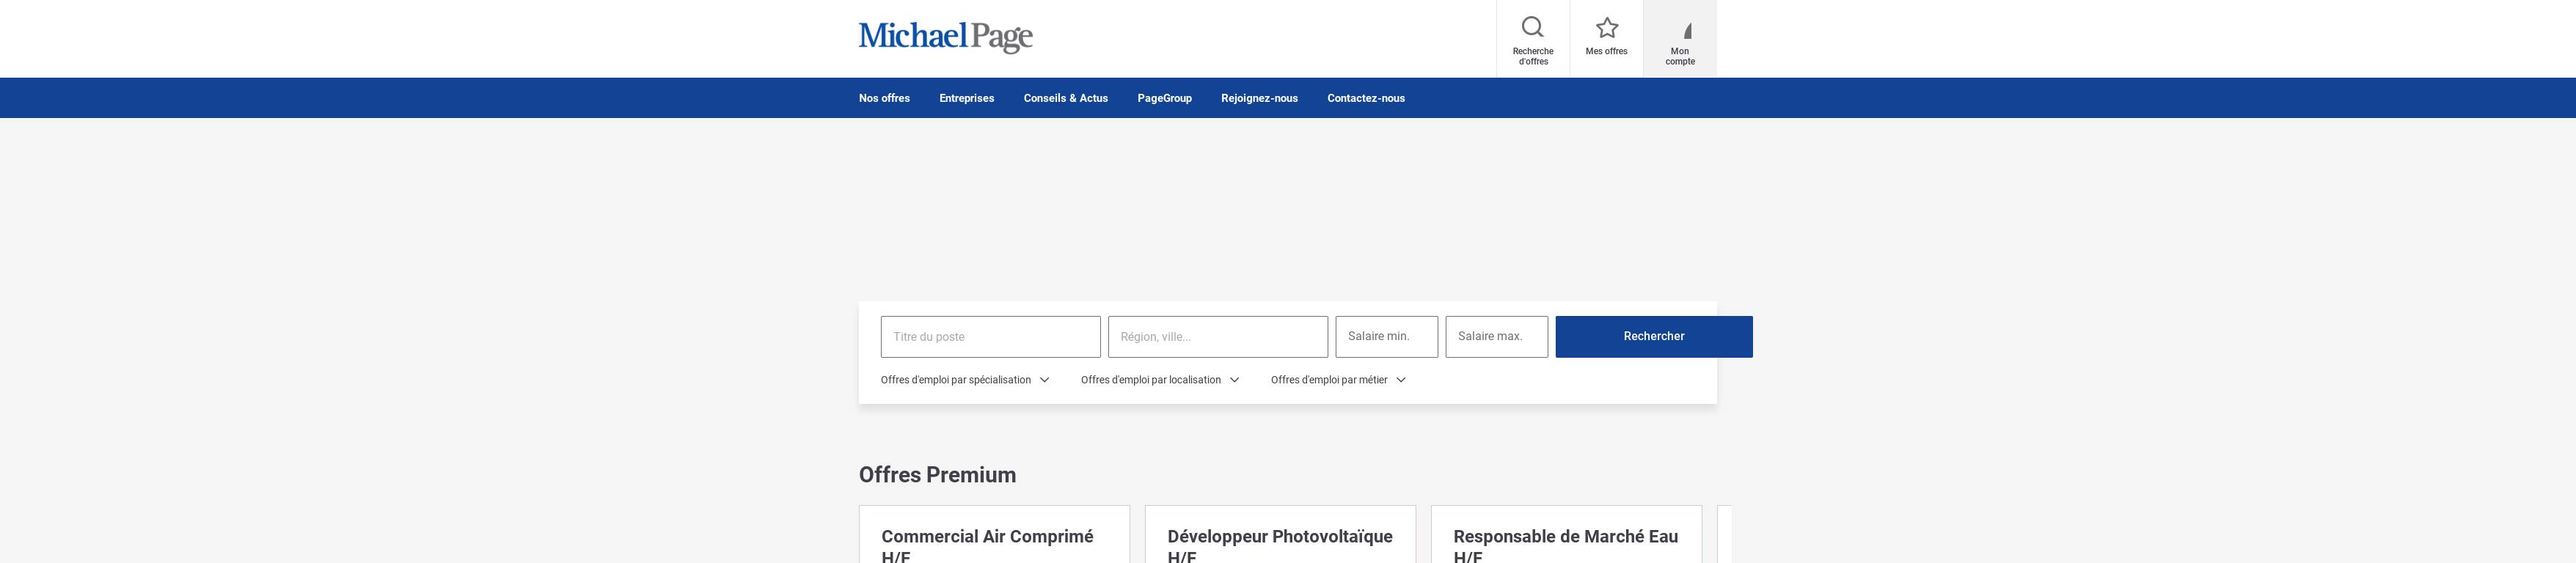Focus the Titre du poste field
Viewport: 2576px width, 563px height.
point(990,337)
